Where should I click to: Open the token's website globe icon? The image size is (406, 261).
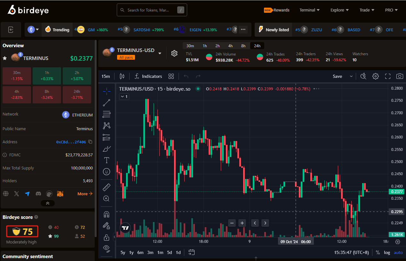tap(6, 194)
